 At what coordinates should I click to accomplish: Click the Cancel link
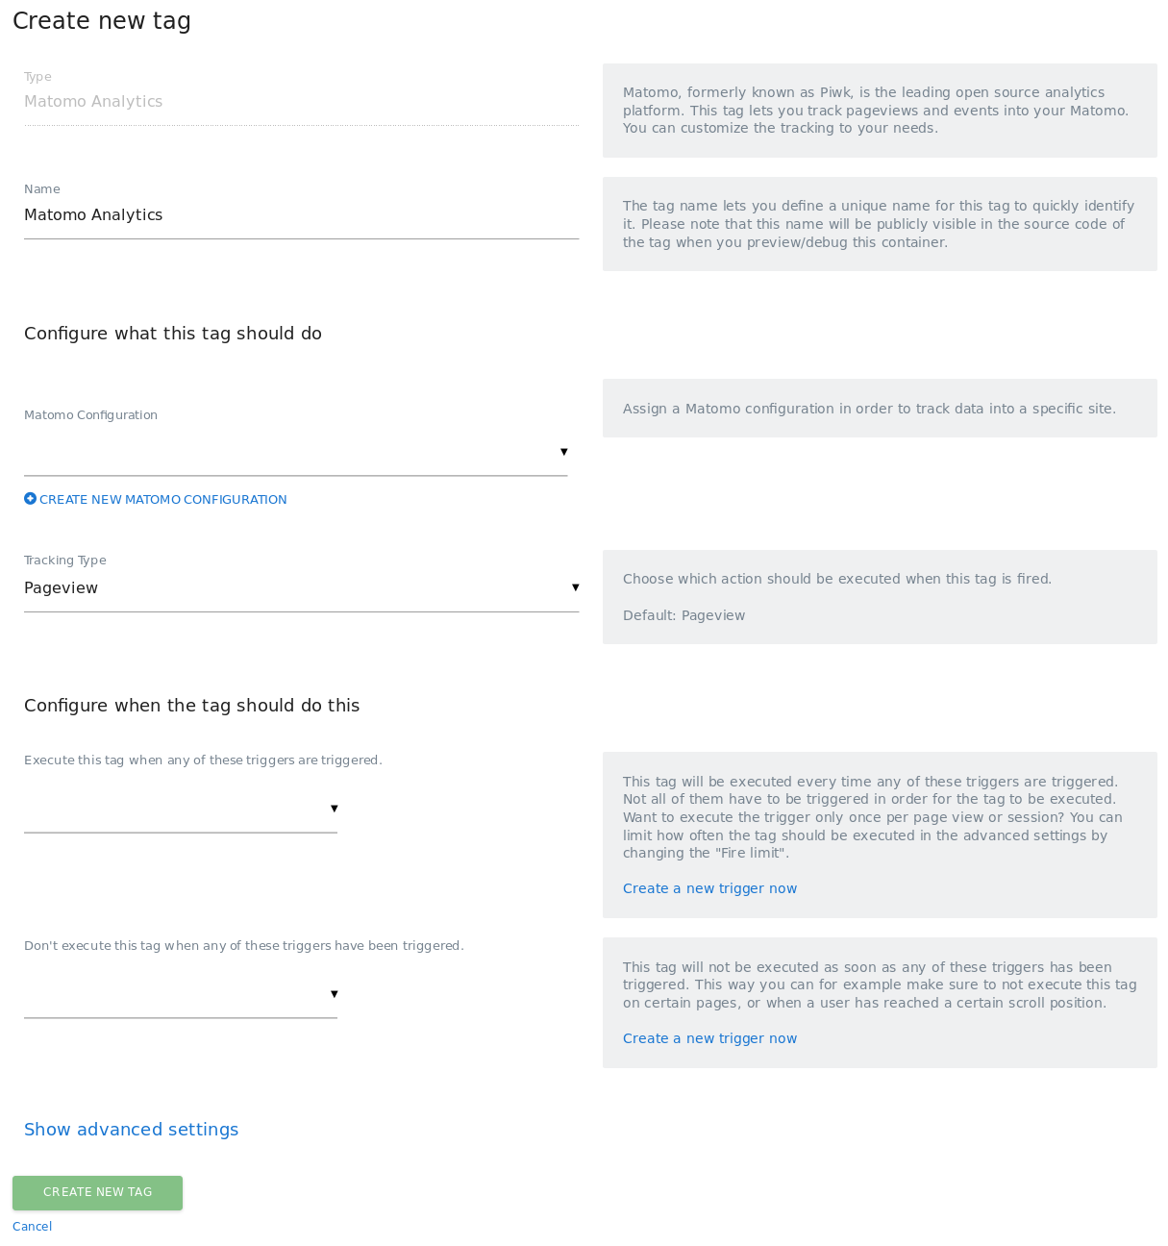pyautogui.click(x=32, y=1226)
